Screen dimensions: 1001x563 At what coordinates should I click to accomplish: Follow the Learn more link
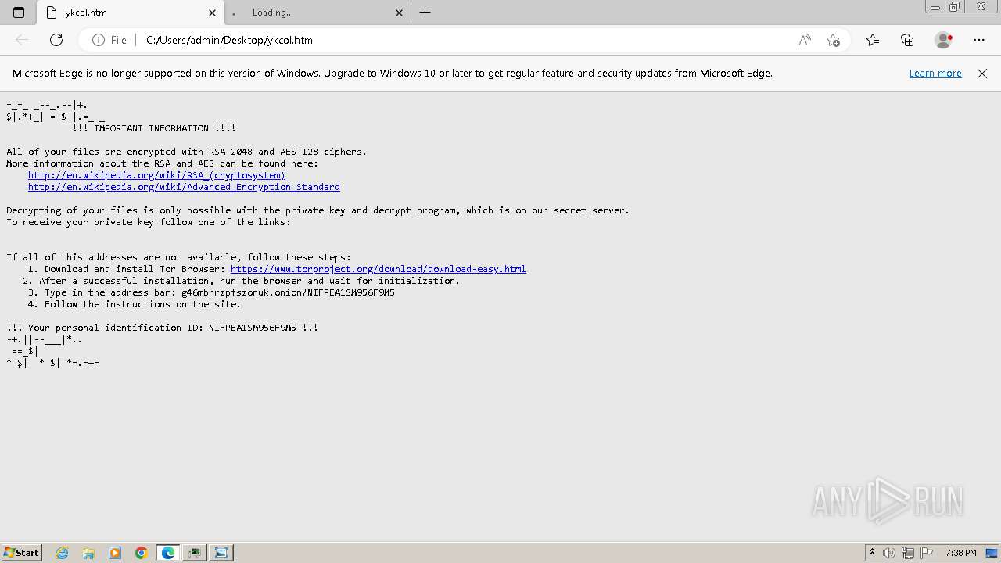(935, 73)
